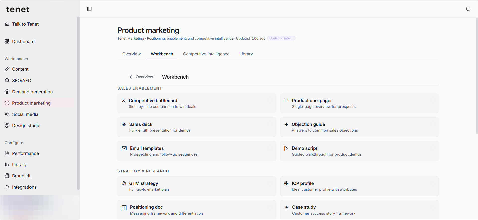This screenshot has height=220, width=478.
Task: Switch to the Competitive intelligence tab
Action: coord(206,54)
